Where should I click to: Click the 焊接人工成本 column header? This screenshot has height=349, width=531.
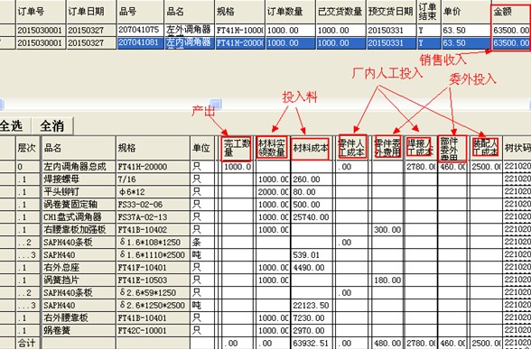[x=420, y=148]
